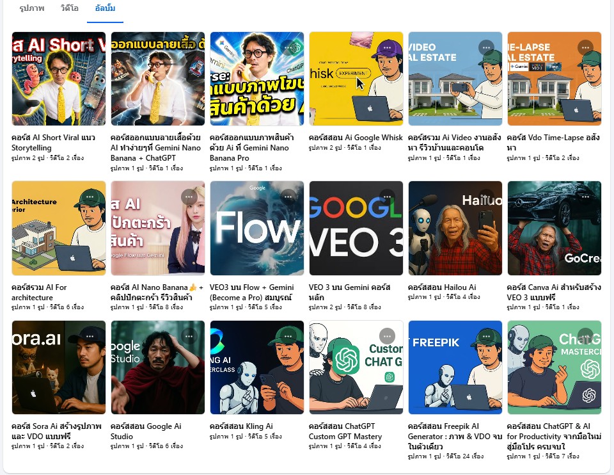The height and width of the screenshot is (475, 614).
Task: Click the Flow wave album cover image
Action: pos(257,228)
